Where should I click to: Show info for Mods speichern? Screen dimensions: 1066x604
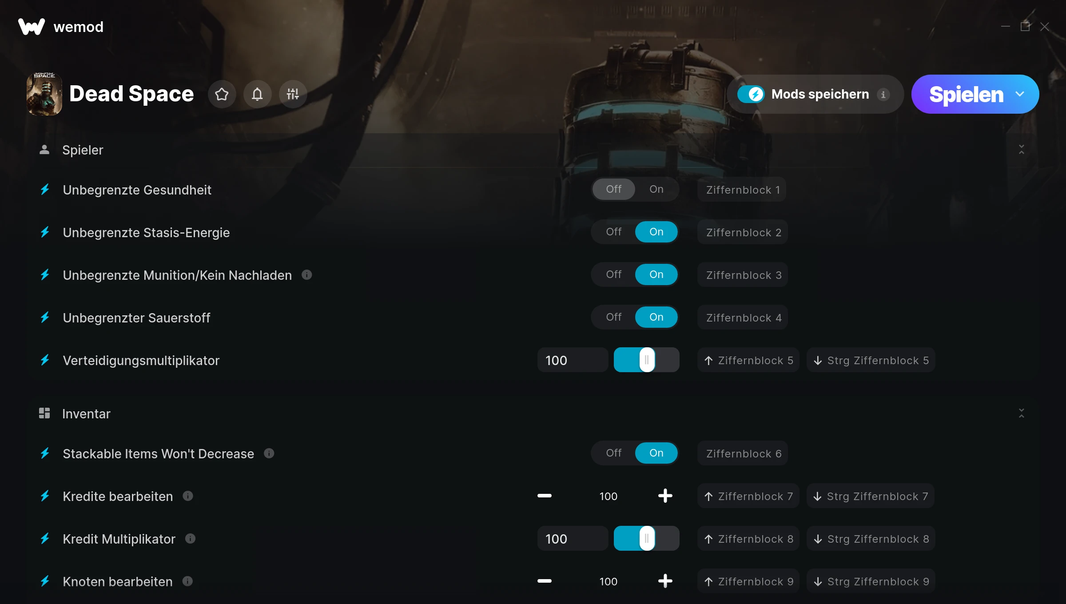[883, 95]
